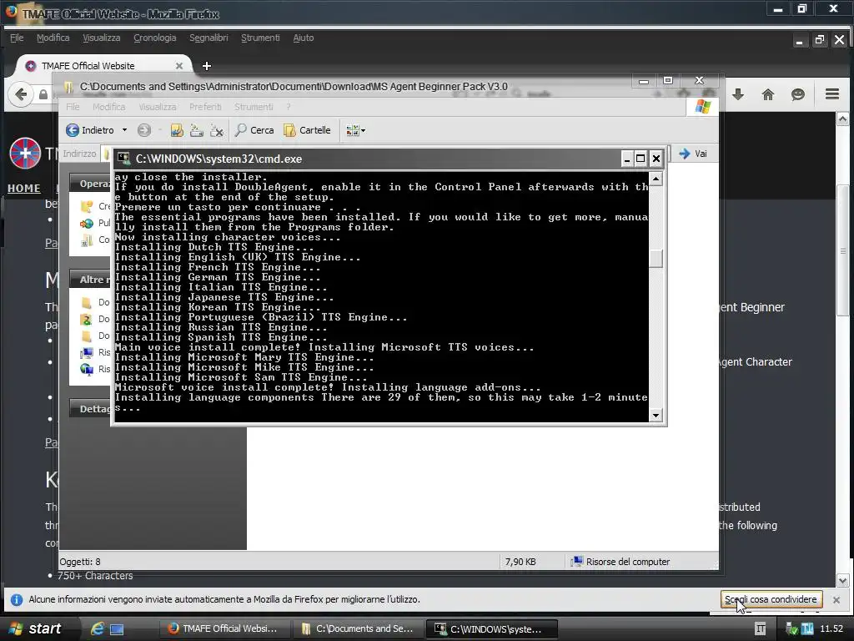Click the IT language bar indicator
The height and width of the screenshot is (641, 854).
pyautogui.click(x=761, y=629)
